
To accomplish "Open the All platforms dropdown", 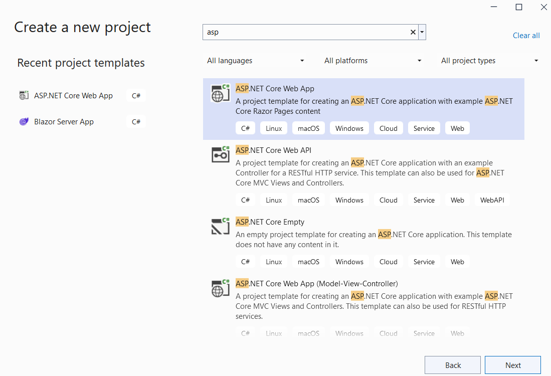I will tap(372, 60).
